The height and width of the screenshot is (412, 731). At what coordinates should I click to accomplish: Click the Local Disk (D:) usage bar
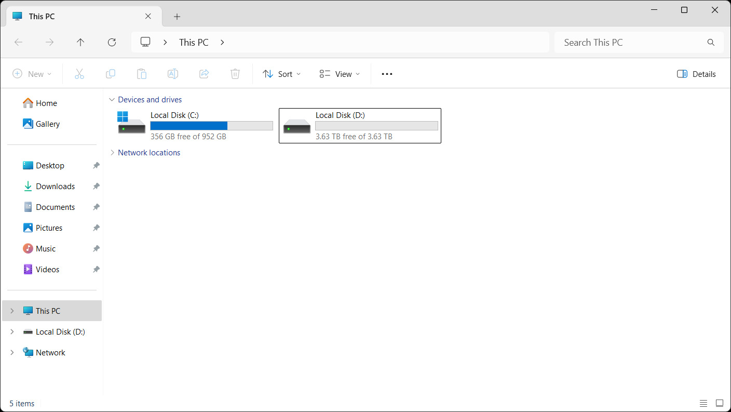tap(376, 126)
